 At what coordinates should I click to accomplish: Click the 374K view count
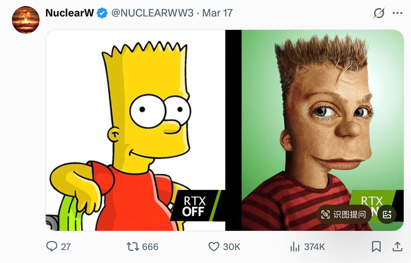[x=315, y=247]
